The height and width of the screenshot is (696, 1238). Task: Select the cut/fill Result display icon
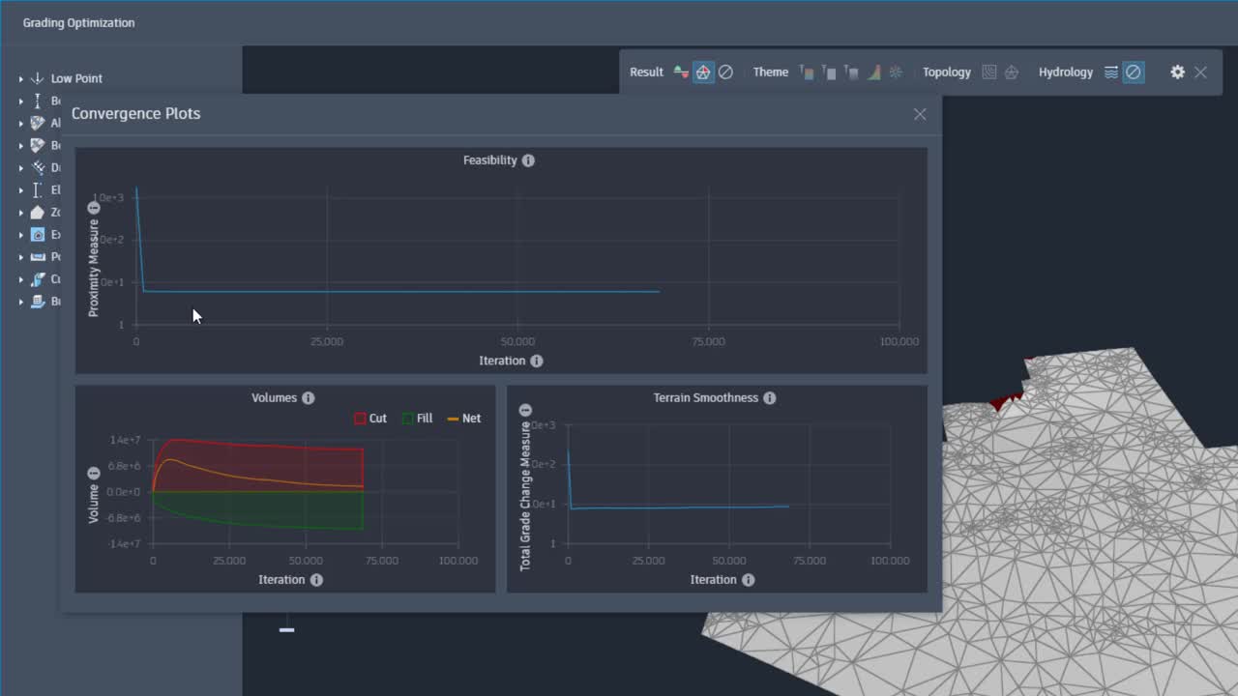pyautogui.click(x=681, y=72)
